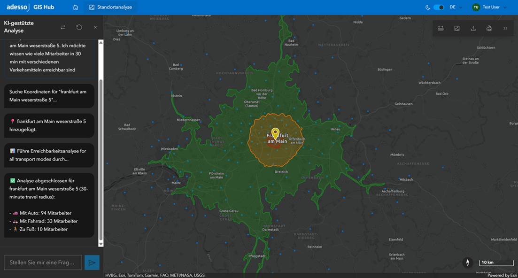Click the TU user avatar
Screen dimensions: 518x278
pos(476,7)
